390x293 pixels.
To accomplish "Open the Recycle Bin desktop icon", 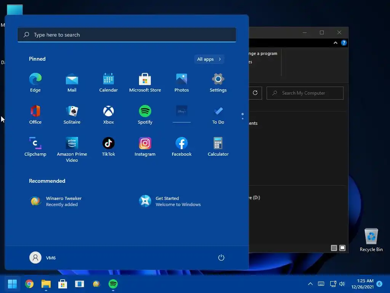I will point(371,240).
